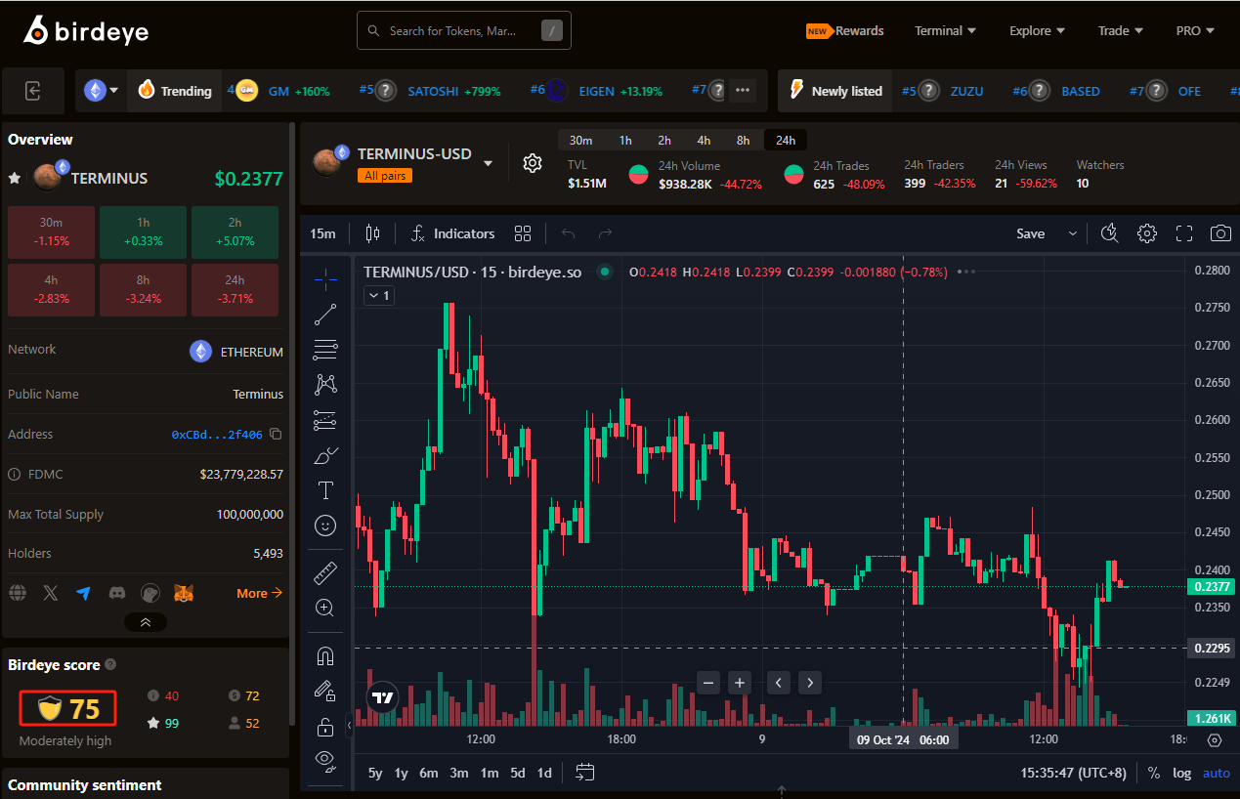Activate the chart zoom-in tool

coord(325,608)
